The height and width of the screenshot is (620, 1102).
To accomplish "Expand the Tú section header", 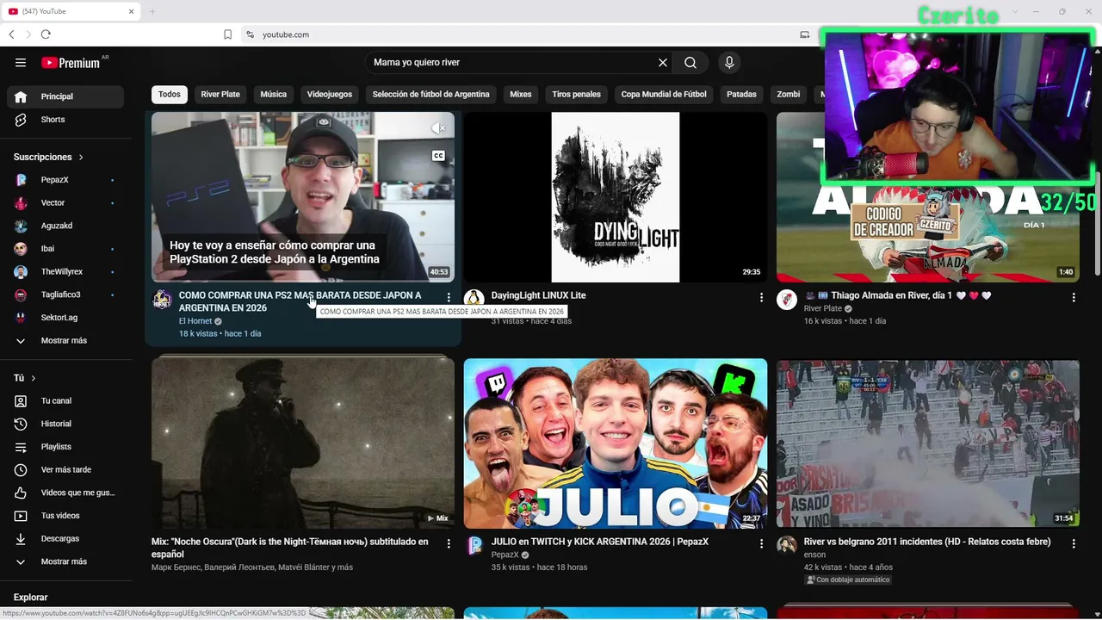I will (x=25, y=378).
